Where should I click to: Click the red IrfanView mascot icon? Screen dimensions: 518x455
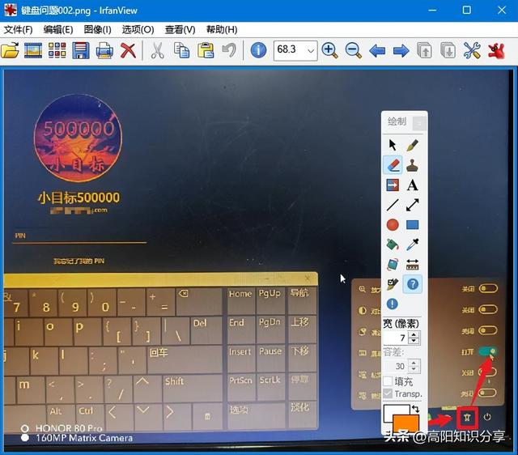496,51
